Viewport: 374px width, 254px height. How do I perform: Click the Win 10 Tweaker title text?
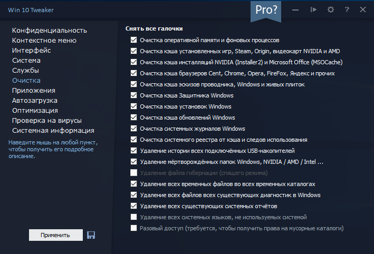[31, 10]
